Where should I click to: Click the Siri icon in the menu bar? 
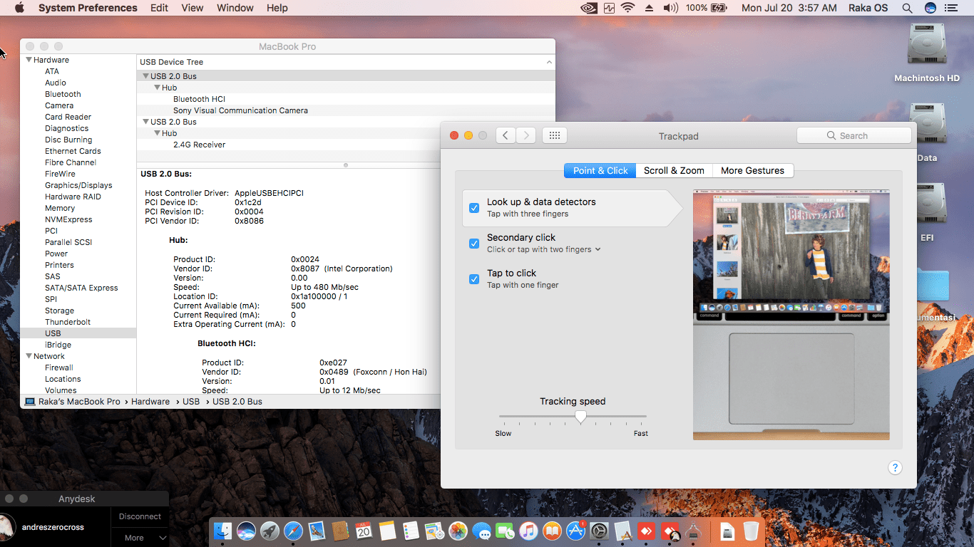(x=931, y=8)
